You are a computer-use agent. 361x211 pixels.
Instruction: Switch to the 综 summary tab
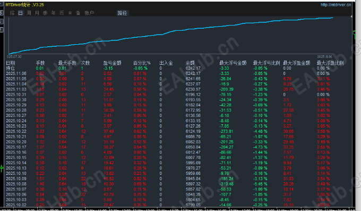[x=12, y=13]
